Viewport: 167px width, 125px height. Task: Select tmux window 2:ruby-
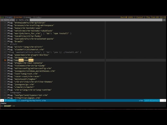38,17
